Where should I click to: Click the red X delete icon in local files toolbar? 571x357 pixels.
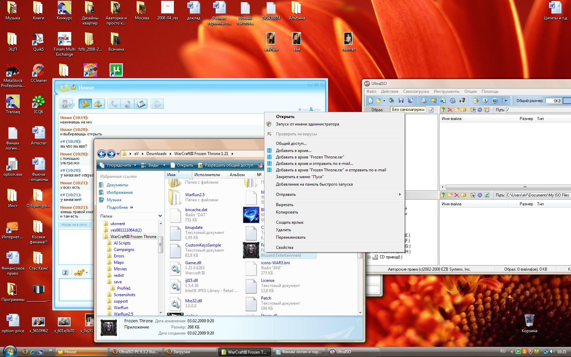(x=457, y=195)
